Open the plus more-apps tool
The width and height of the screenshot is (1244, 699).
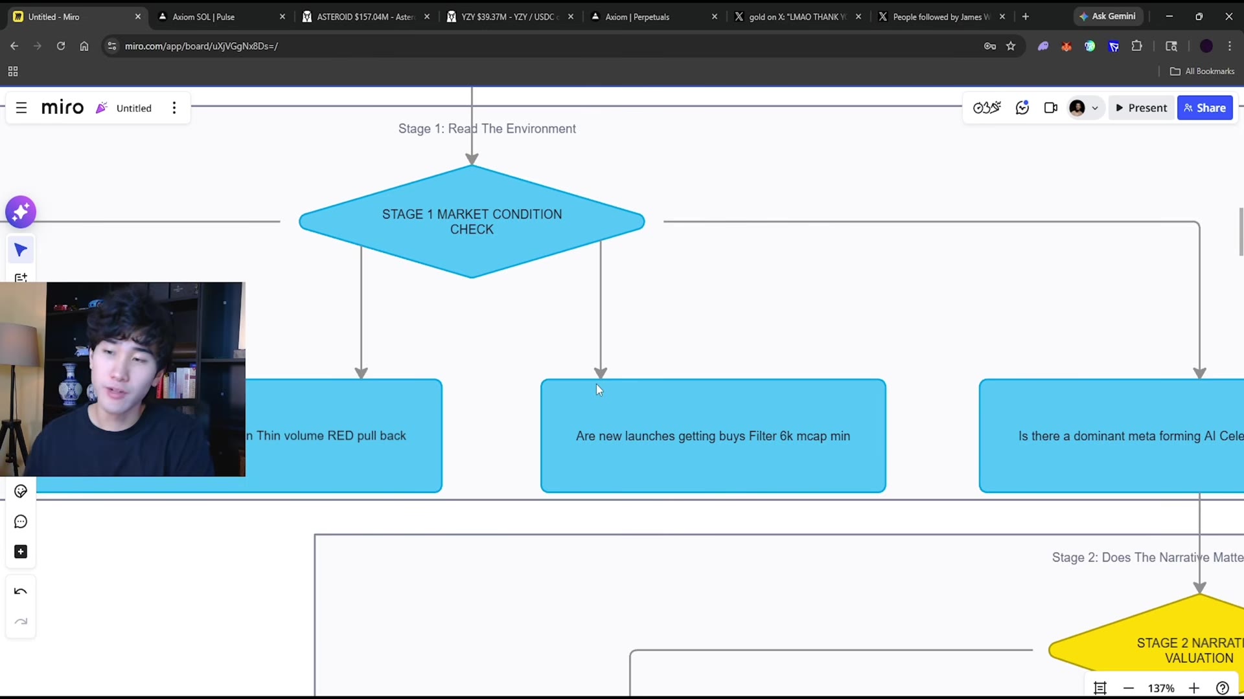[x=21, y=552]
